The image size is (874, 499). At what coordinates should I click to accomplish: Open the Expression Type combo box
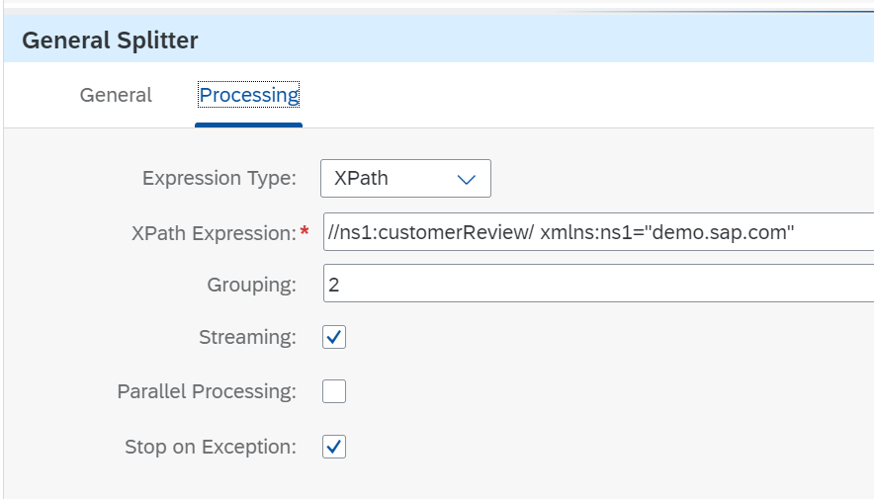pos(405,178)
